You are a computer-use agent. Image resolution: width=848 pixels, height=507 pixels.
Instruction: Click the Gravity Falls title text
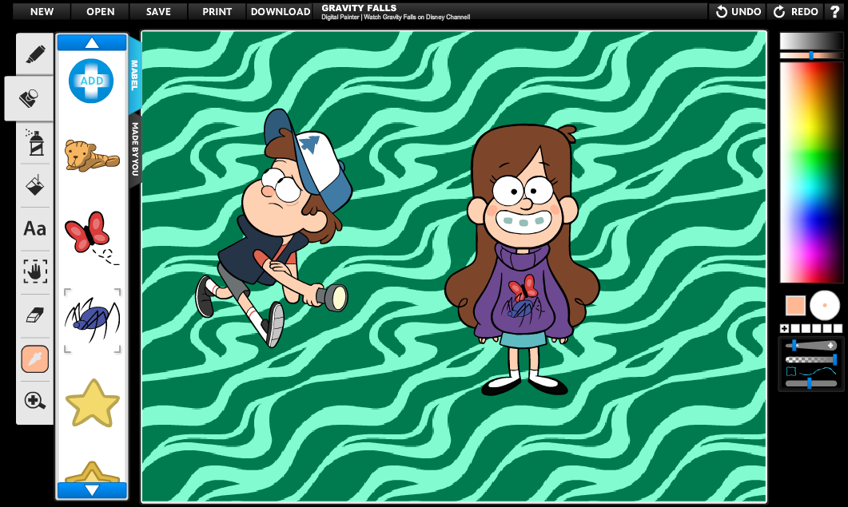[359, 7]
